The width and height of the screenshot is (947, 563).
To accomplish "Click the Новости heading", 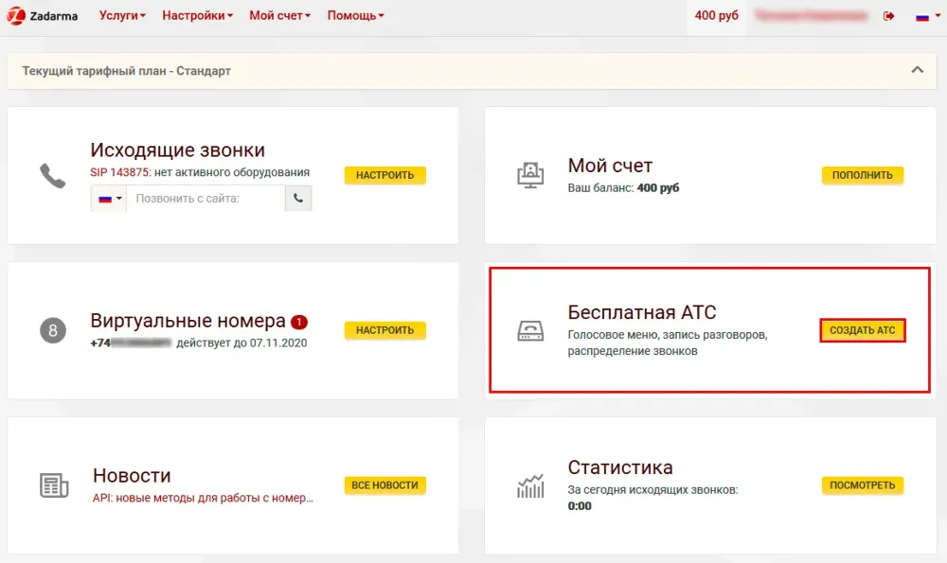I will tap(132, 476).
